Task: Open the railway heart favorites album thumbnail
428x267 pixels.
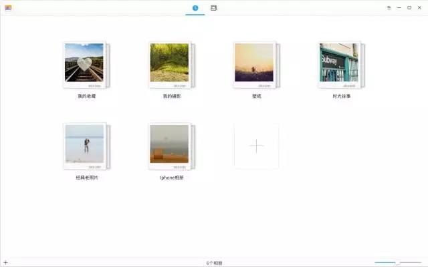Action: point(86,65)
